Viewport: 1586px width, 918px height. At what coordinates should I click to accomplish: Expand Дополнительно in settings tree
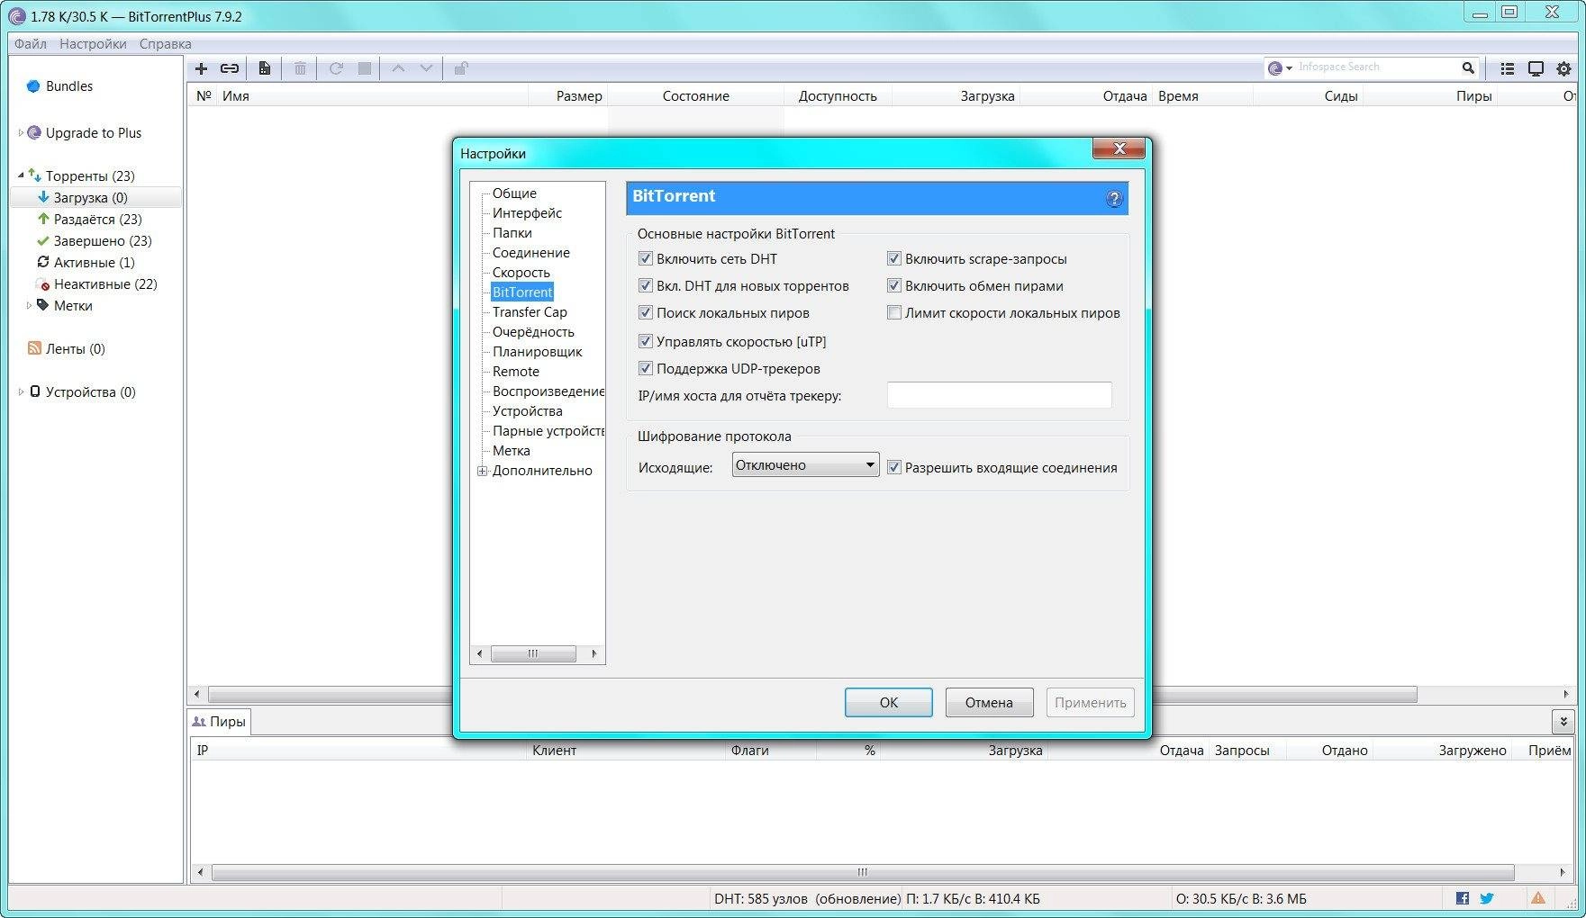(482, 471)
